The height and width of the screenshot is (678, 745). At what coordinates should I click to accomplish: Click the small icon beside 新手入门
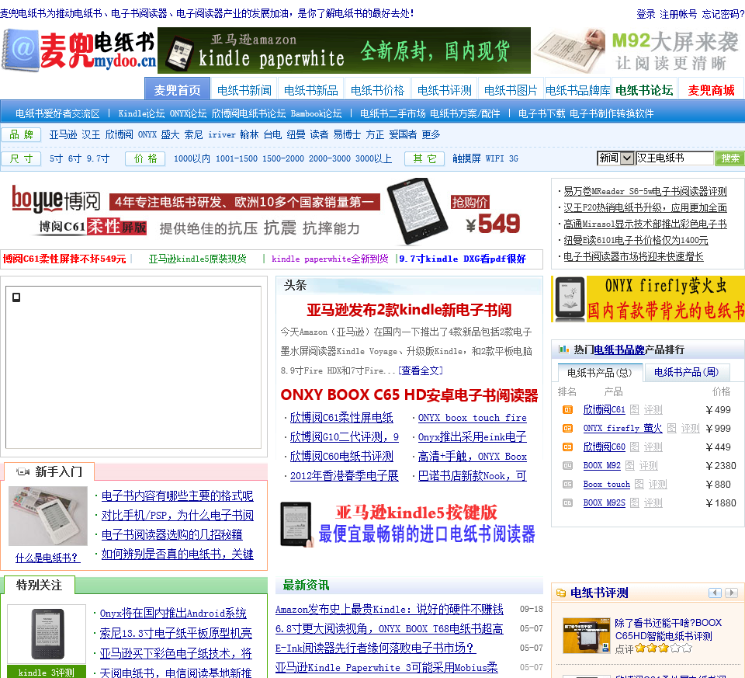click(x=23, y=471)
